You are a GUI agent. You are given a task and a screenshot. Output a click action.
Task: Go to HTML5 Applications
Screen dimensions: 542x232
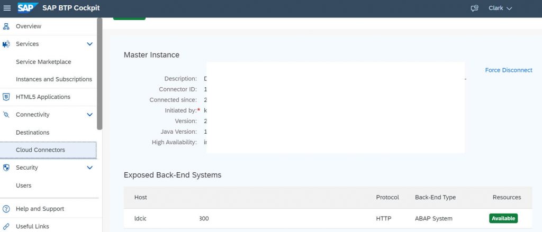click(43, 97)
